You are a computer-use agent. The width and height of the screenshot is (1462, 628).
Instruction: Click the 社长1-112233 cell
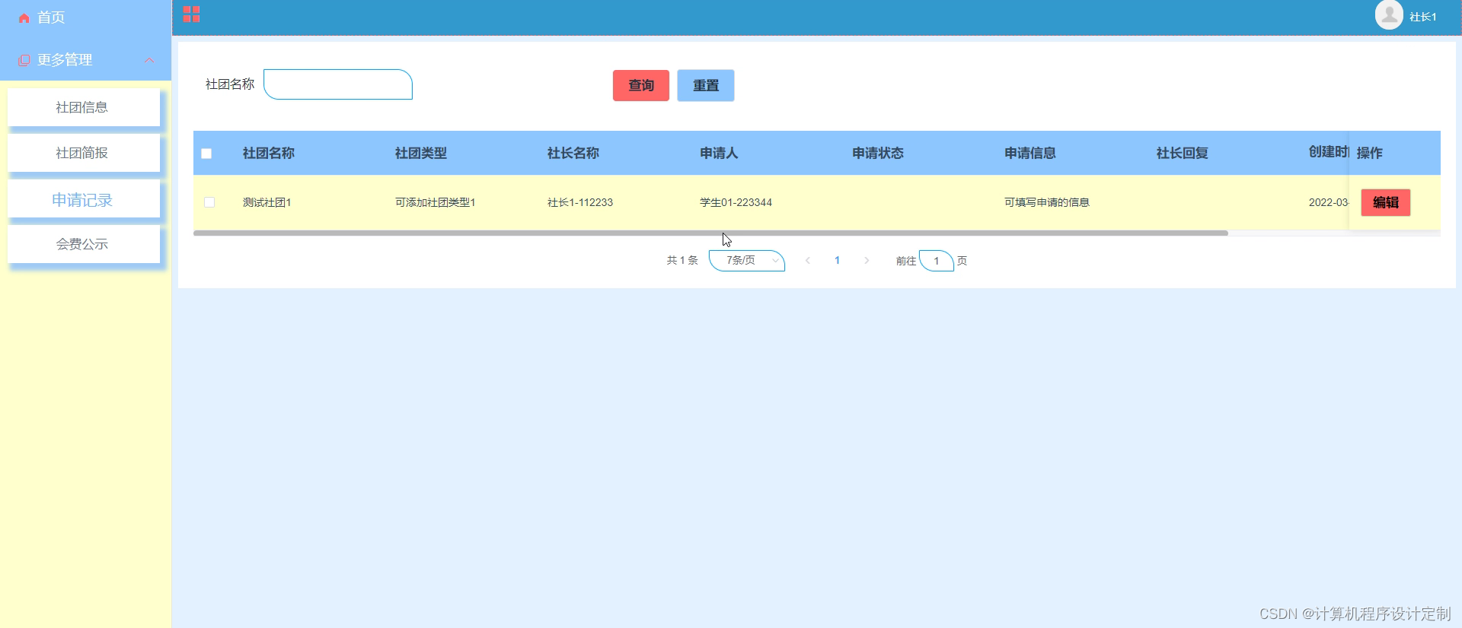point(580,202)
